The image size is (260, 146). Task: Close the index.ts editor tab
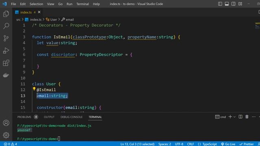39,12
